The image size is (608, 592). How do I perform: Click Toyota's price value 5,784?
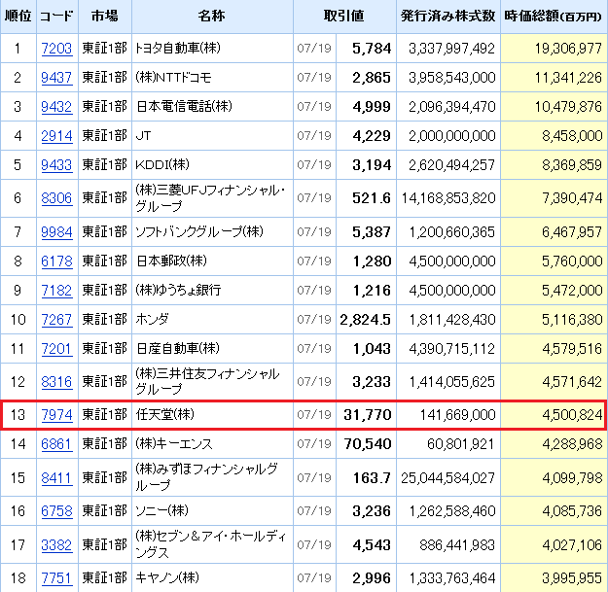pos(372,49)
